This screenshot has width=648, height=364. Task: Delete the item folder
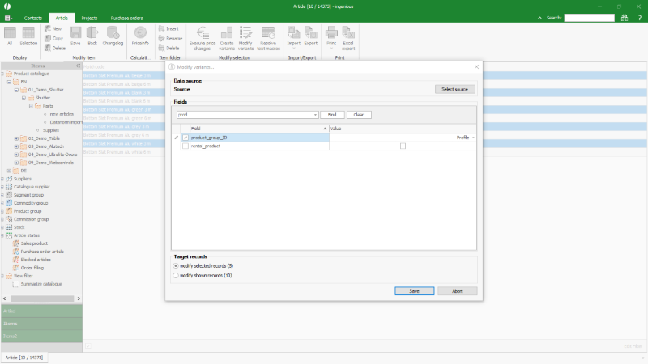coord(168,48)
